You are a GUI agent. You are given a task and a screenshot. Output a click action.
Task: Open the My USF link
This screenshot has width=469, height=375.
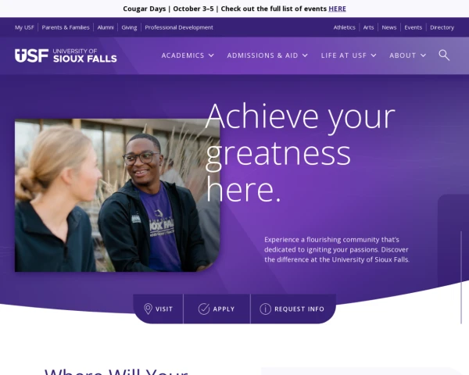[24, 27]
